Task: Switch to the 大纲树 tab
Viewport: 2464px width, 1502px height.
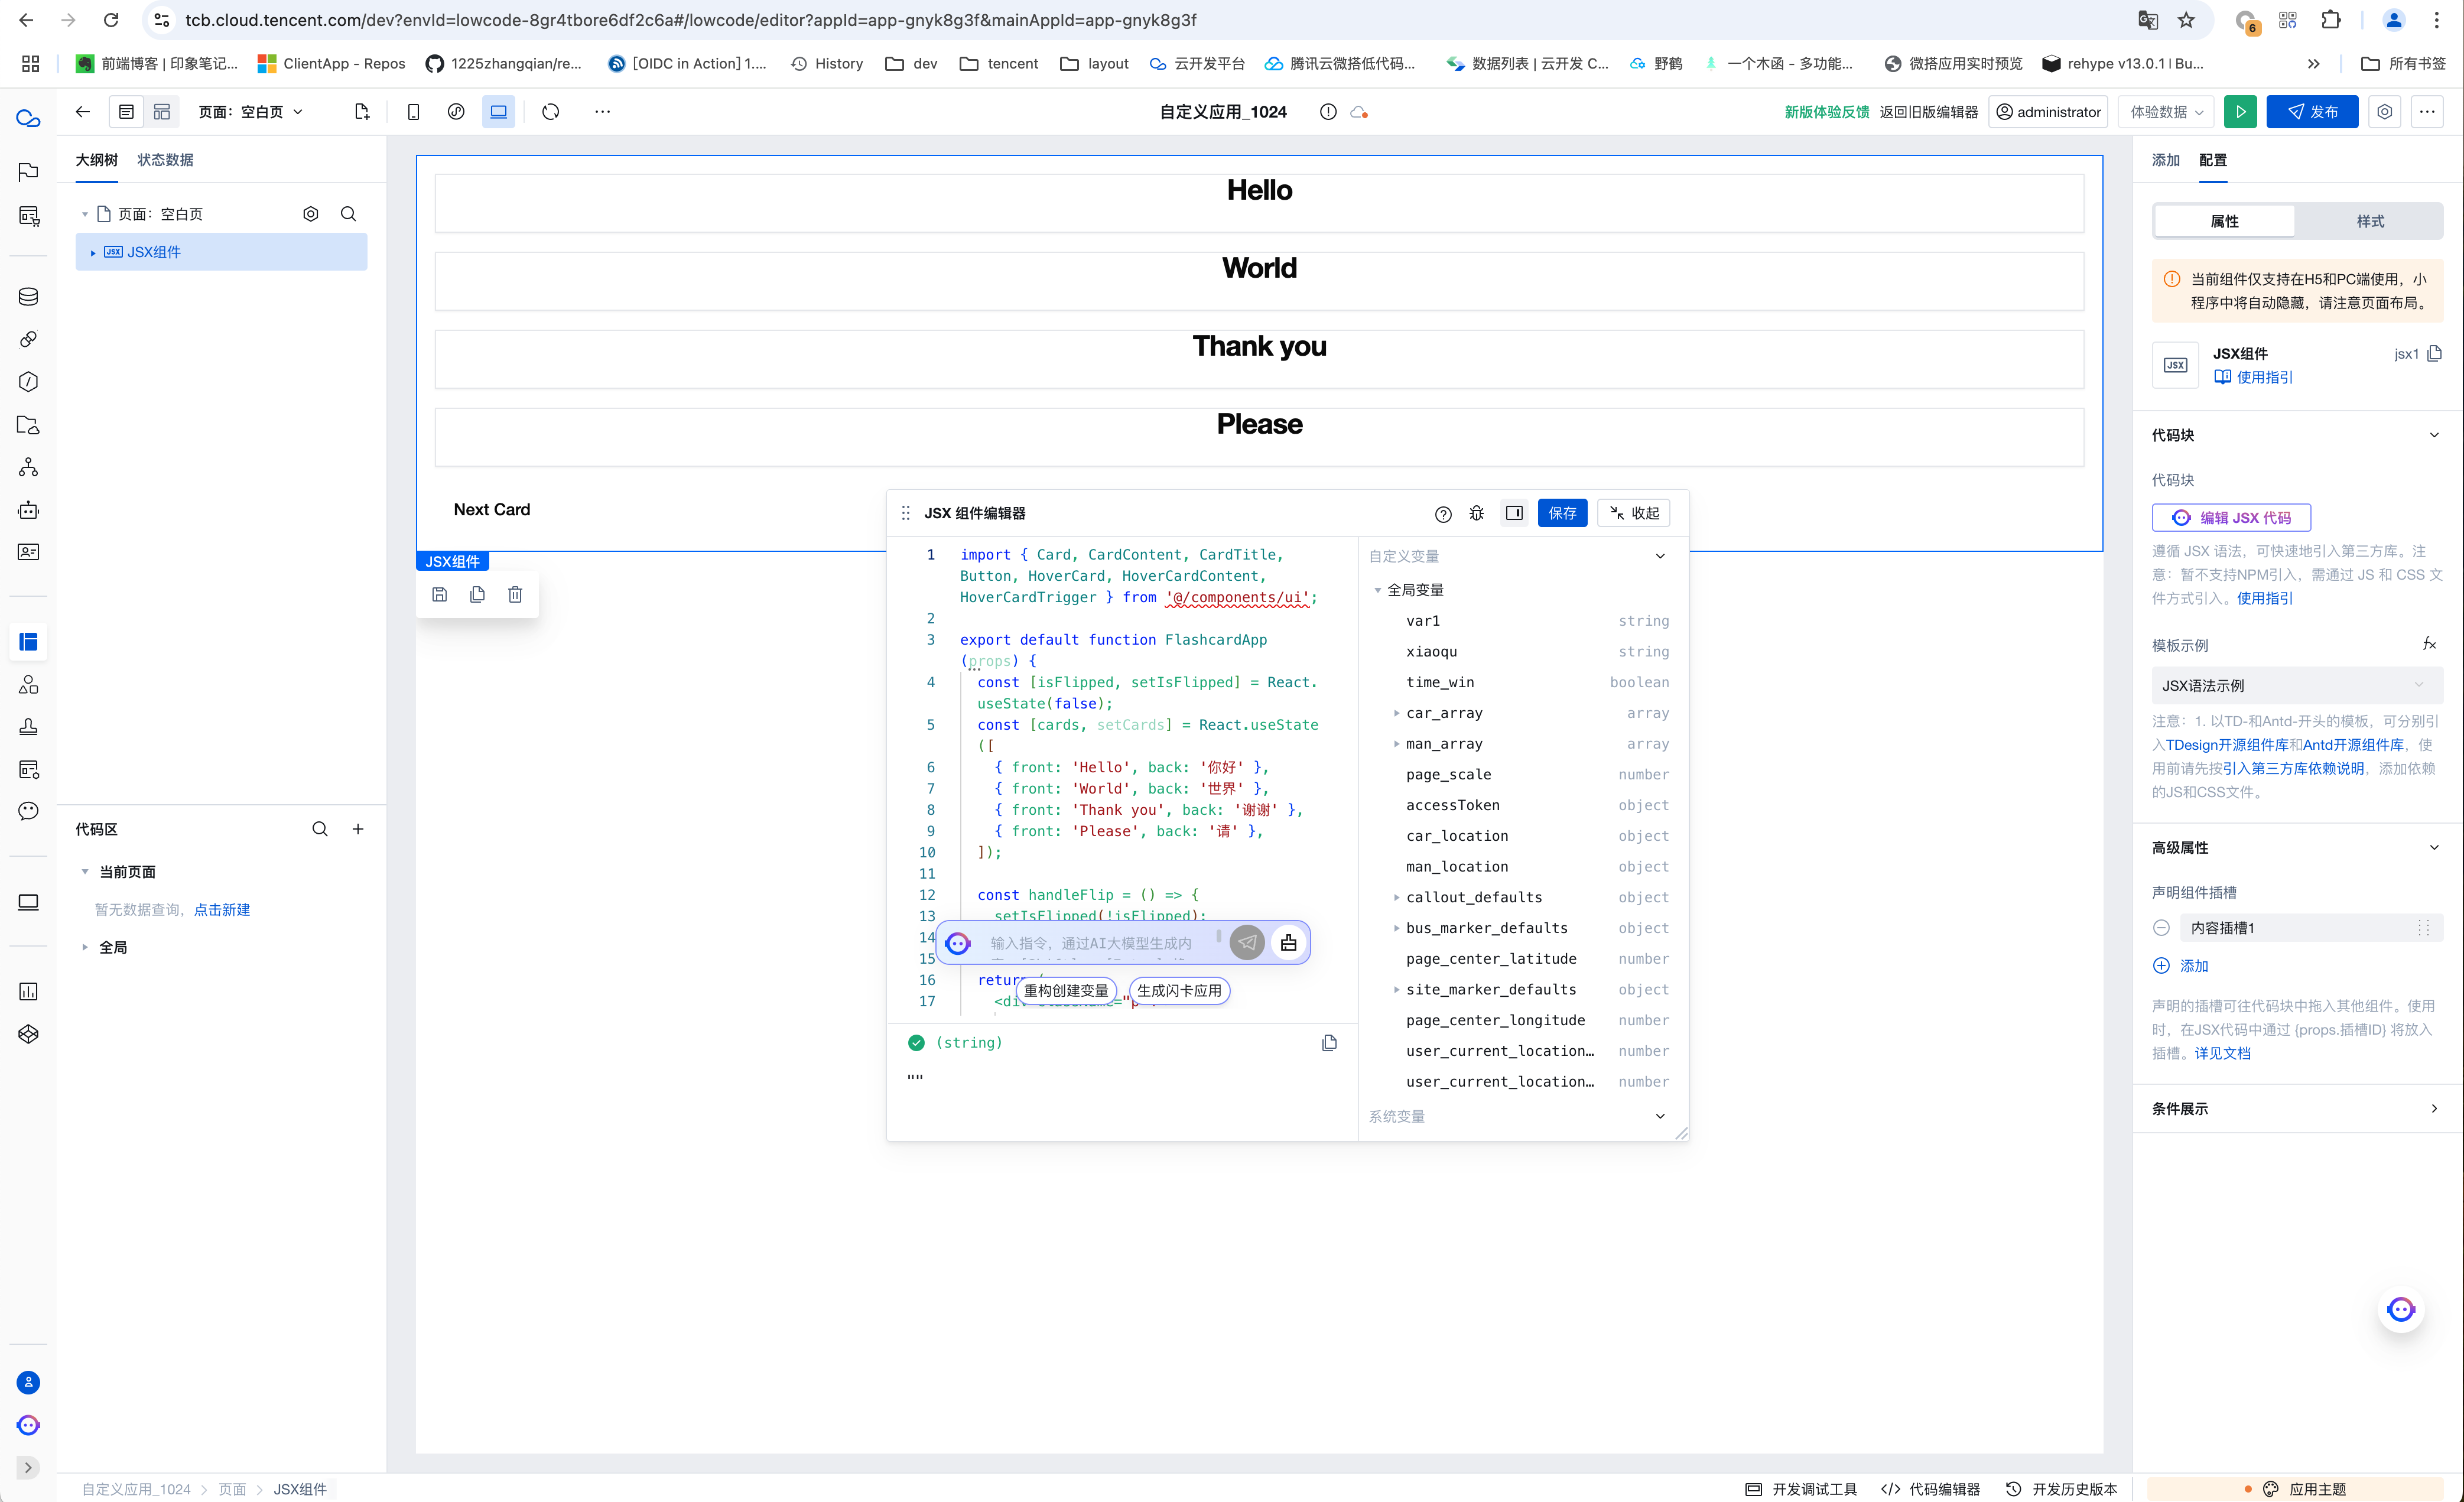Action: click(x=96, y=160)
